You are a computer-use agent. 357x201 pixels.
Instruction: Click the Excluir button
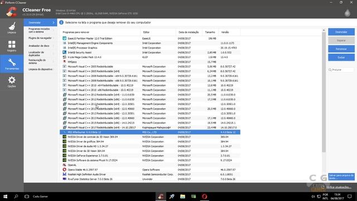341,58
